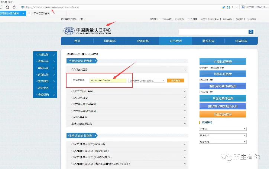Click the browser reload icon
Viewport: 269px width, 169px height.
tap(1, 7)
